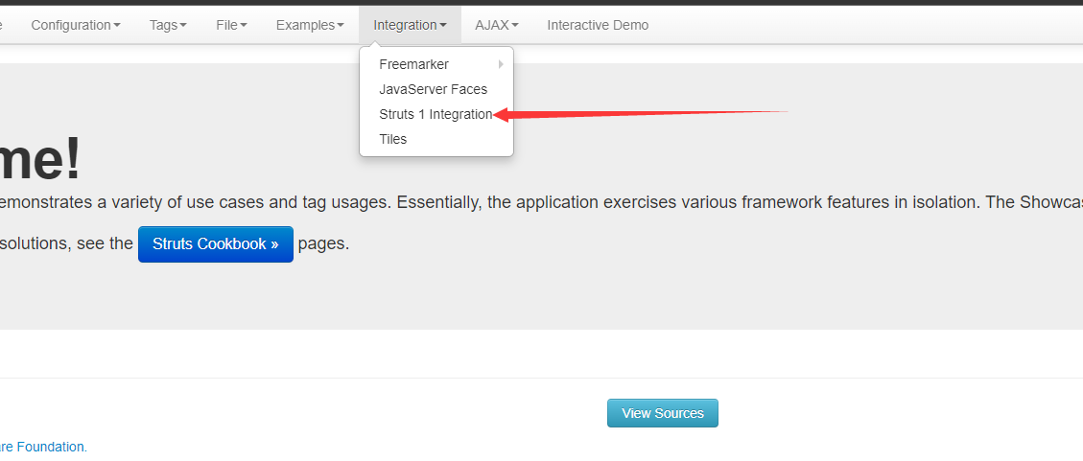Click the caret arrow beside Examples
The image size is (1083, 461).
pyautogui.click(x=341, y=26)
